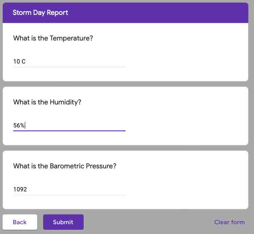Place cursor in the 10 C text

(19, 61)
